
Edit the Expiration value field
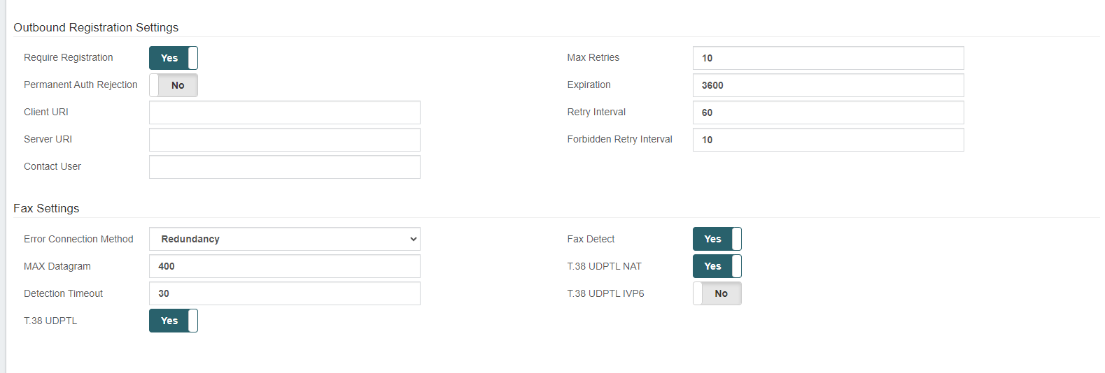pos(829,85)
